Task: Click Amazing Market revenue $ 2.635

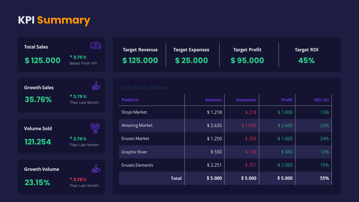Action: coord(214,125)
